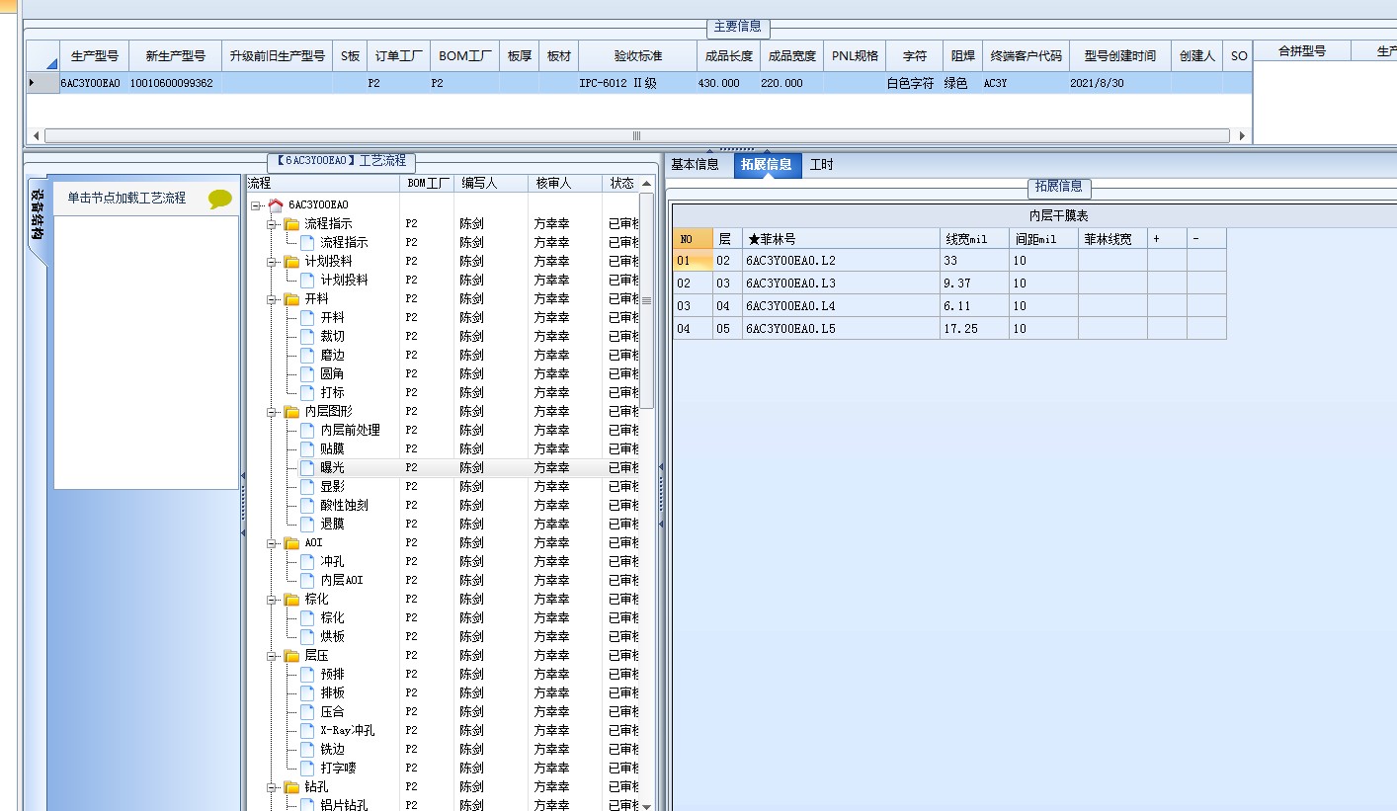Click the document icon beside 退膜
Screen dimensions: 1397x811
[x=307, y=524]
